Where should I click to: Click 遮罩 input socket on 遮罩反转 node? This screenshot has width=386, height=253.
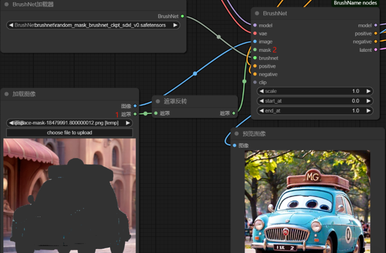(x=156, y=113)
